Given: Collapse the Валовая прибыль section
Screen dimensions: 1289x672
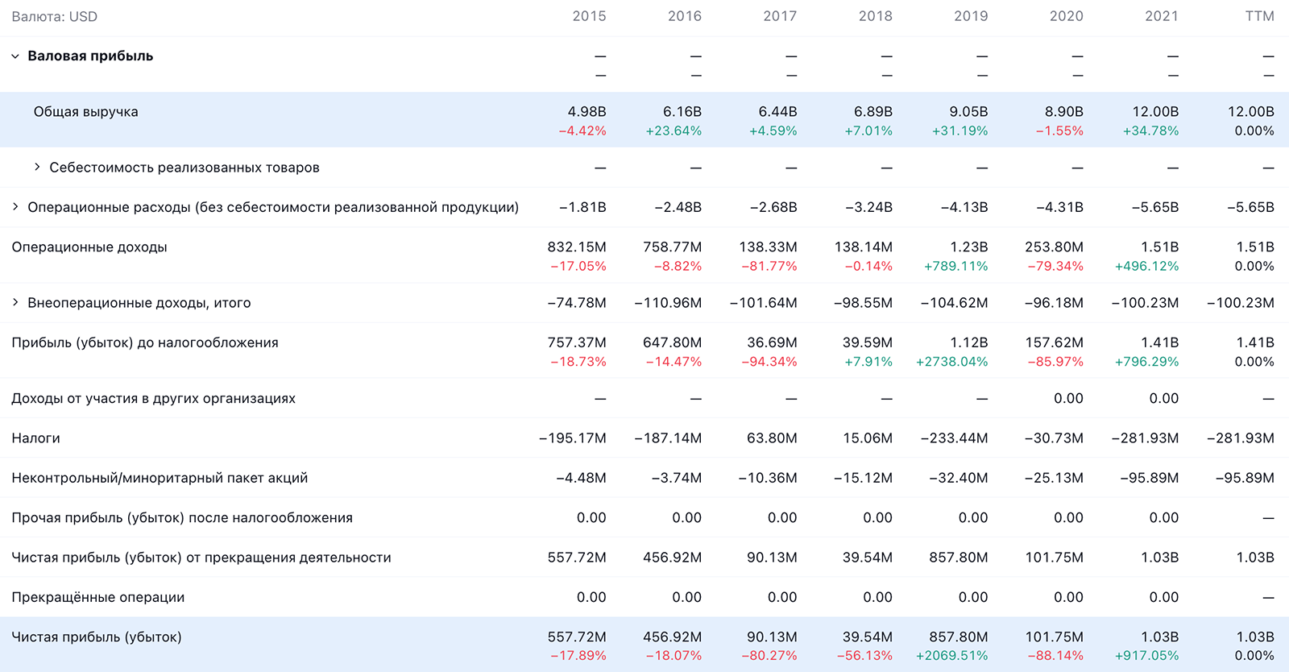Looking at the screenshot, I should (15, 56).
